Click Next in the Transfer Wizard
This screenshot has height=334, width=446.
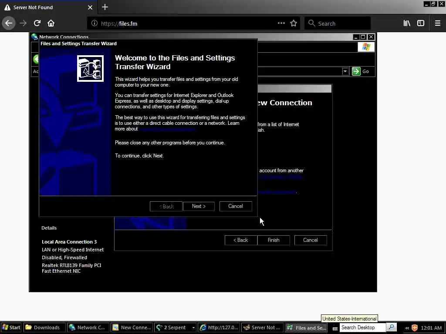[x=199, y=206]
